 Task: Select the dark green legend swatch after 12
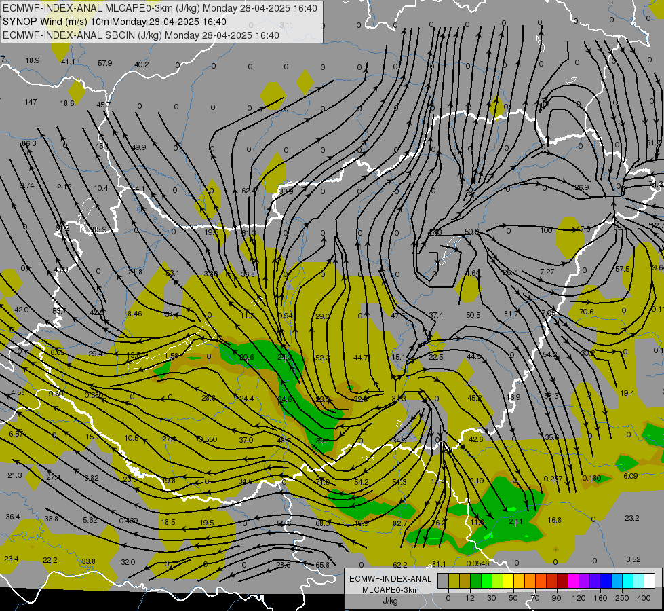click(x=475, y=580)
